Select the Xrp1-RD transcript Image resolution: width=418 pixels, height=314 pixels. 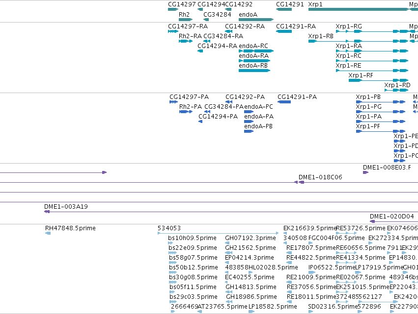[x=396, y=91]
